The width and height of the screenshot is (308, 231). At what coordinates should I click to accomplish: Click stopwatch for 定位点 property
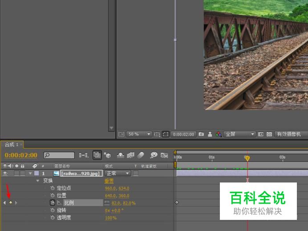click(53, 188)
